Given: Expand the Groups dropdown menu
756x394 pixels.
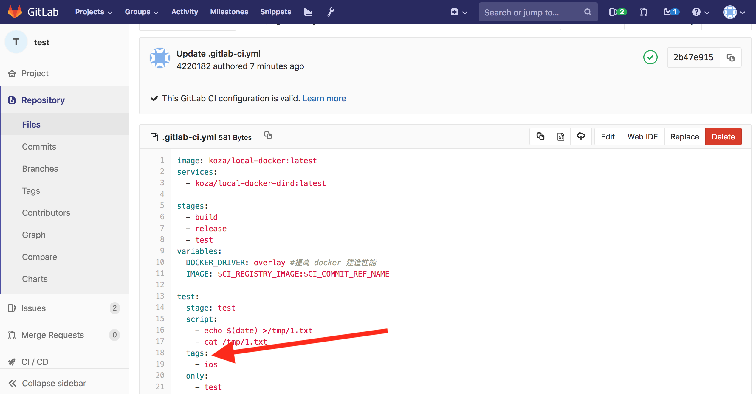Looking at the screenshot, I should [x=141, y=12].
